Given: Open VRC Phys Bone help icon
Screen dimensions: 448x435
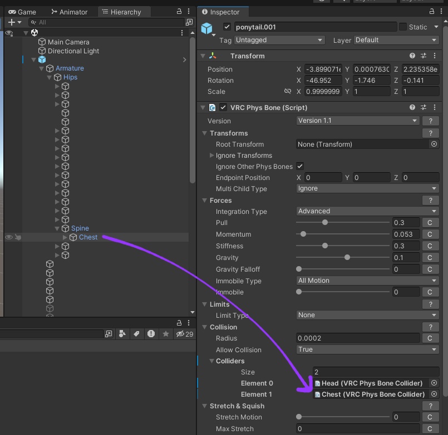Looking at the screenshot, I should (x=412, y=107).
